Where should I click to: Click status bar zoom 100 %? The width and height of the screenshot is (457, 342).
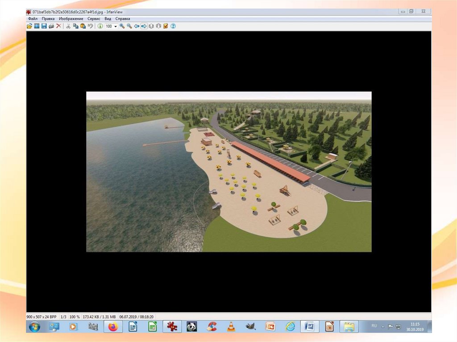coord(75,317)
